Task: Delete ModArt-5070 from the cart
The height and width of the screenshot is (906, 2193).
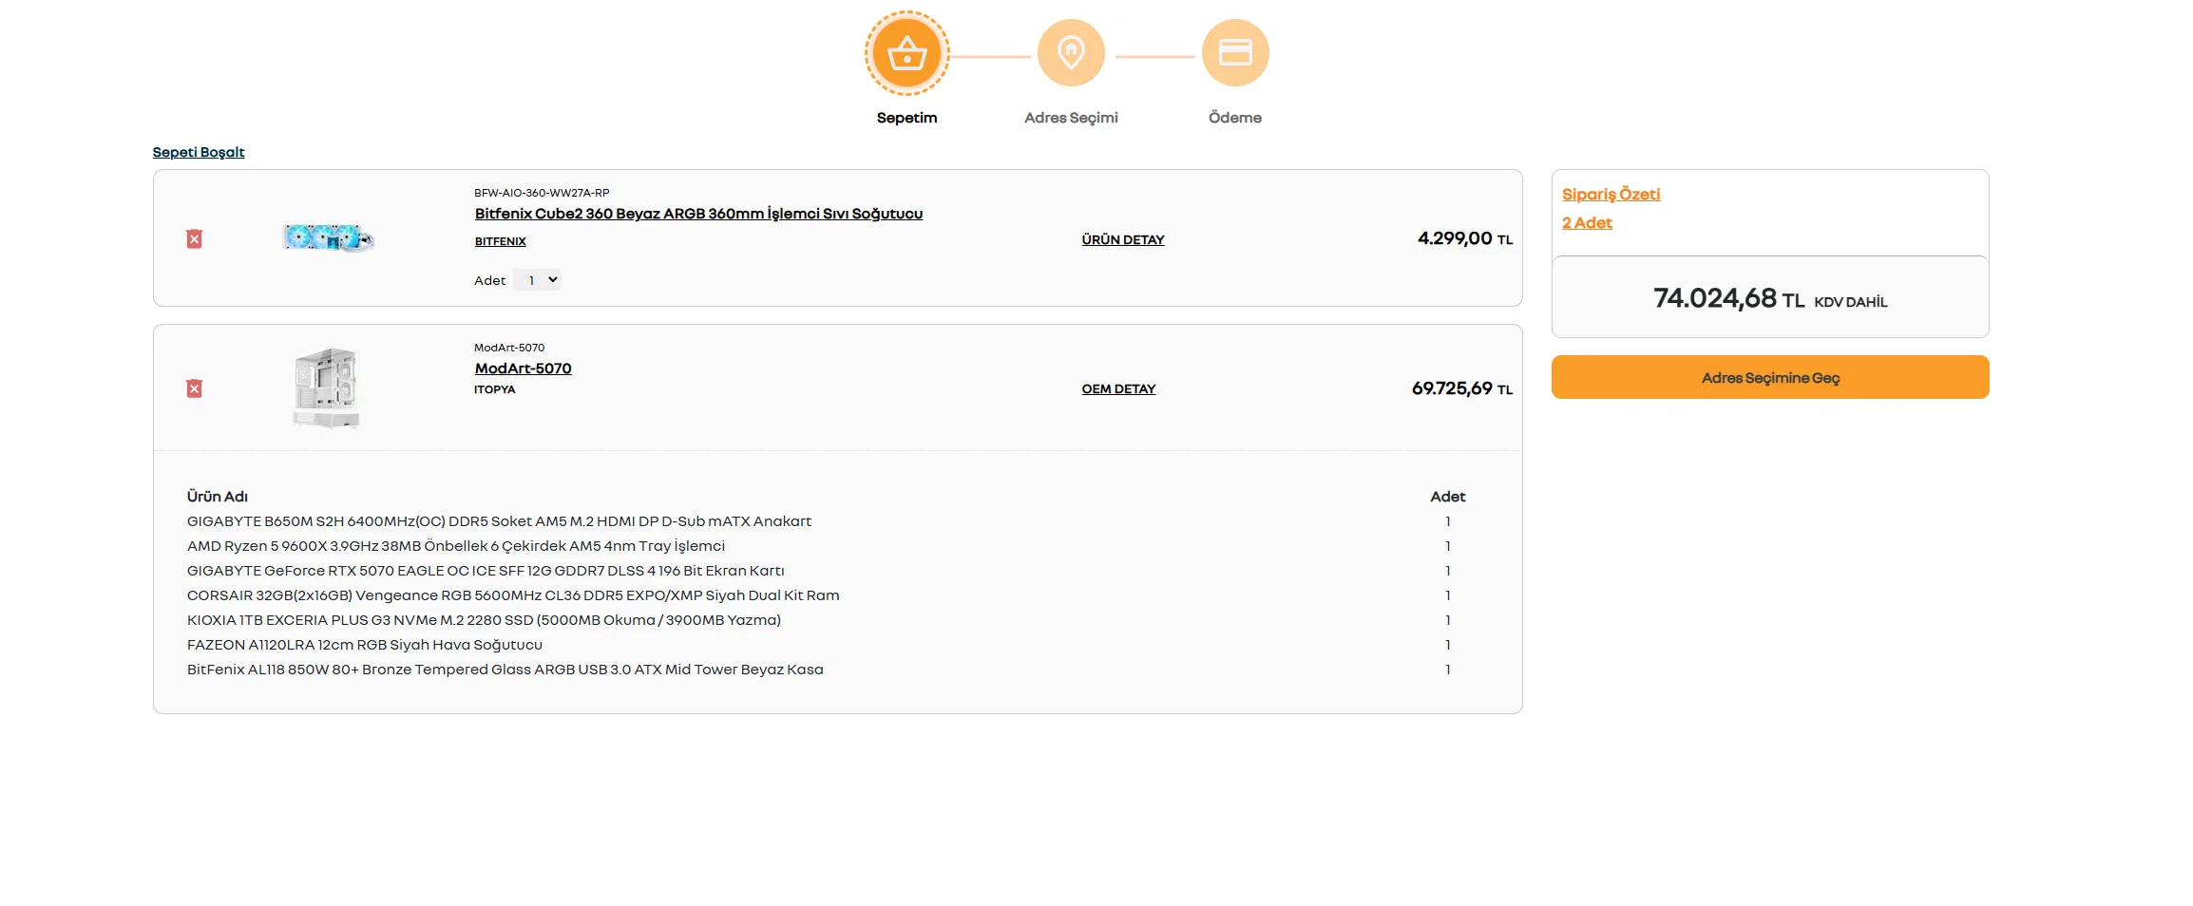Action: (194, 388)
